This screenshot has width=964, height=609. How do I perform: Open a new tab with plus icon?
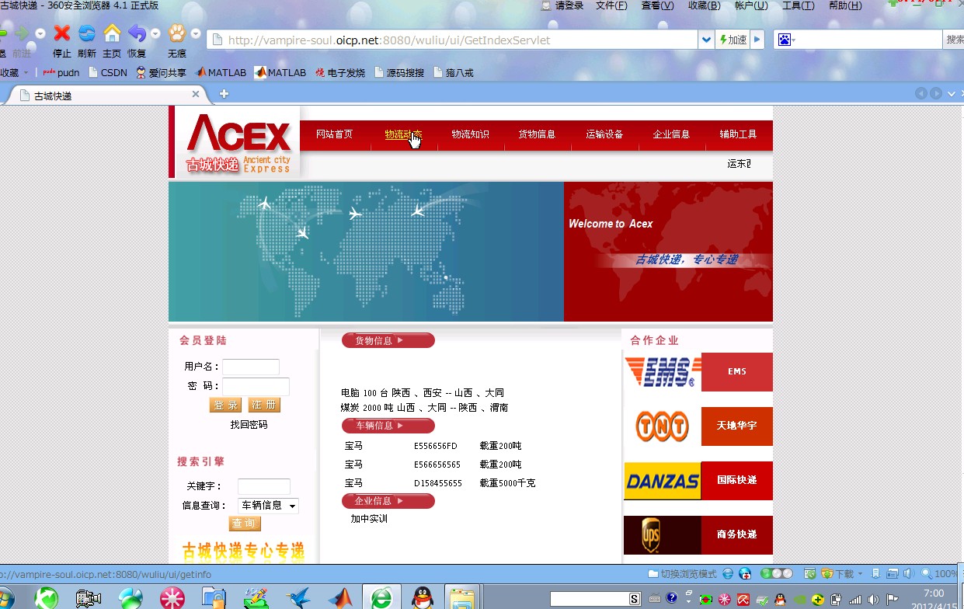224,94
